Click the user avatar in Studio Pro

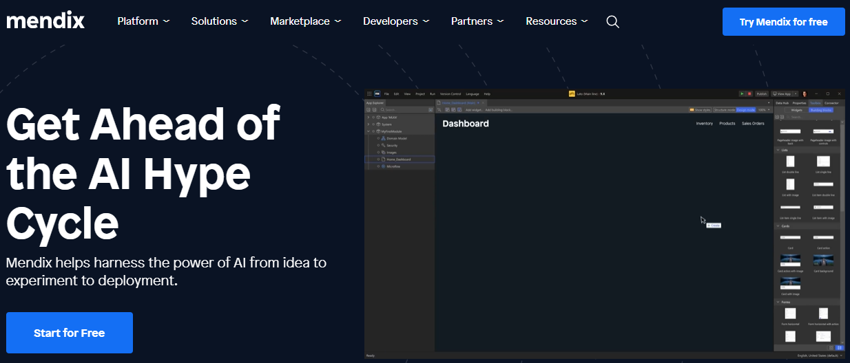click(805, 93)
